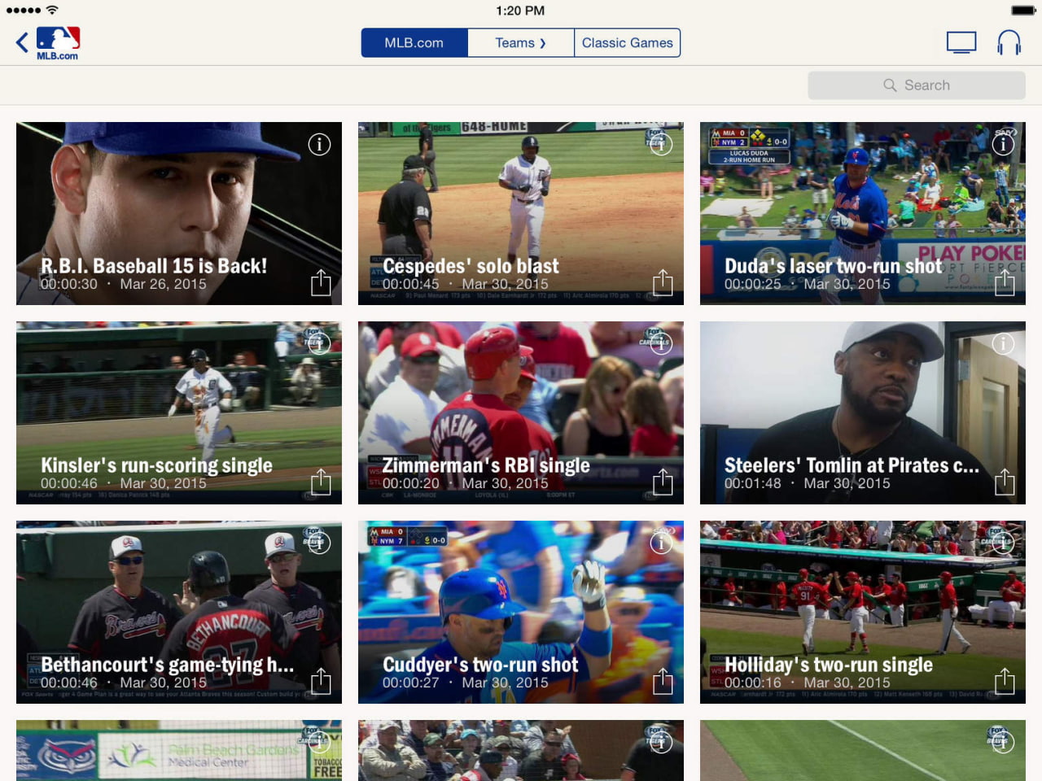Select the MLB.com tab
Image resolution: width=1042 pixels, height=781 pixels.
[414, 42]
